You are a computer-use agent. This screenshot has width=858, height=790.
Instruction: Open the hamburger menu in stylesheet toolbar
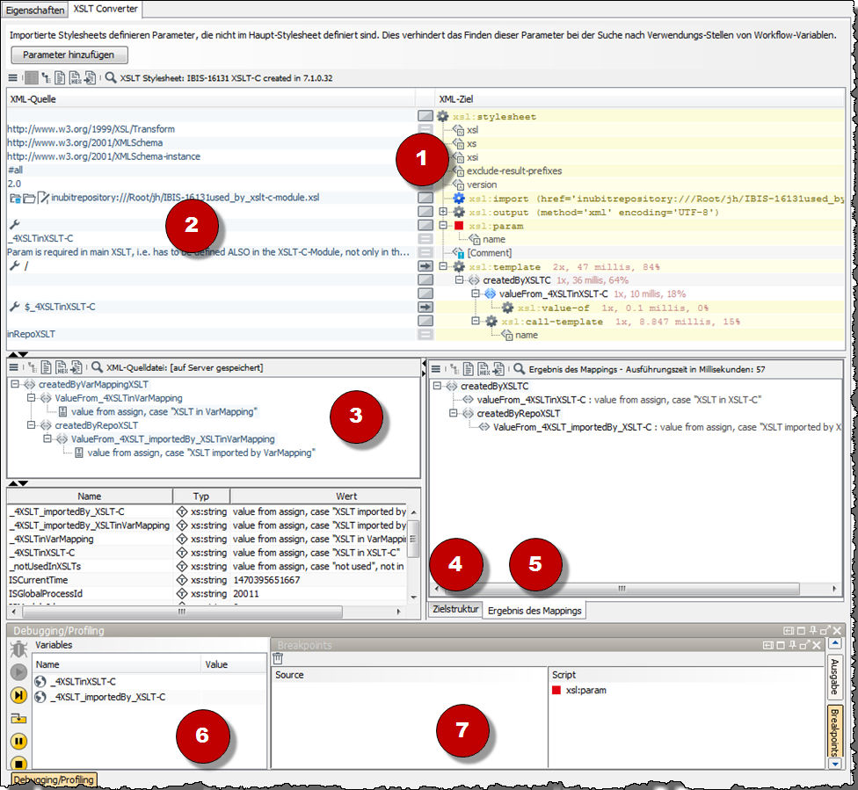[12, 78]
